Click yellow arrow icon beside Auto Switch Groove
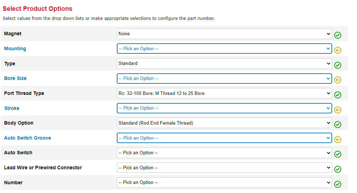Image resolution: width=357 pixels, height=193 pixels. click(338, 139)
